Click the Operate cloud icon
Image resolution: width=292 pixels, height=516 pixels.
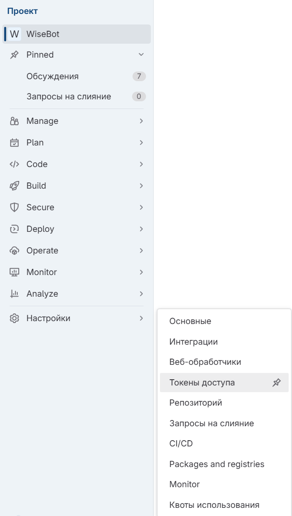(14, 251)
